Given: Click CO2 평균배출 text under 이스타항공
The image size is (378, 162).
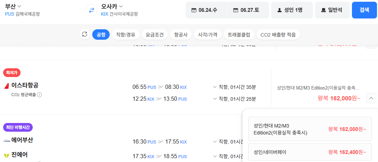Looking at the screenshot, I should click(x=24, y=95).
